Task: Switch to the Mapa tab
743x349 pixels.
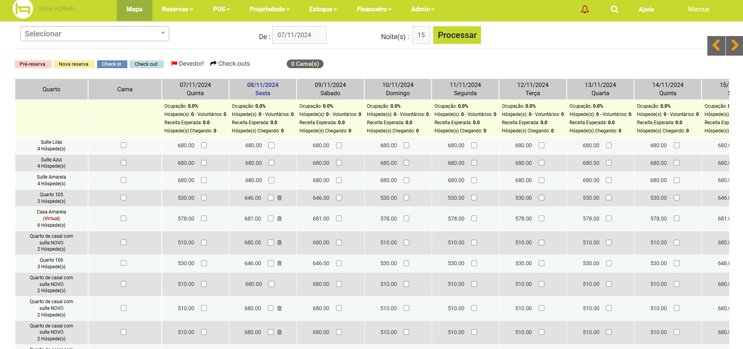Action: 134,9
